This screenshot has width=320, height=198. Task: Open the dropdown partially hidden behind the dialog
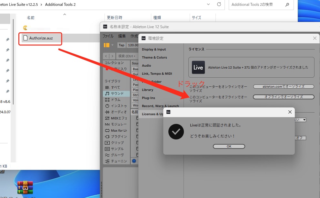300,120
